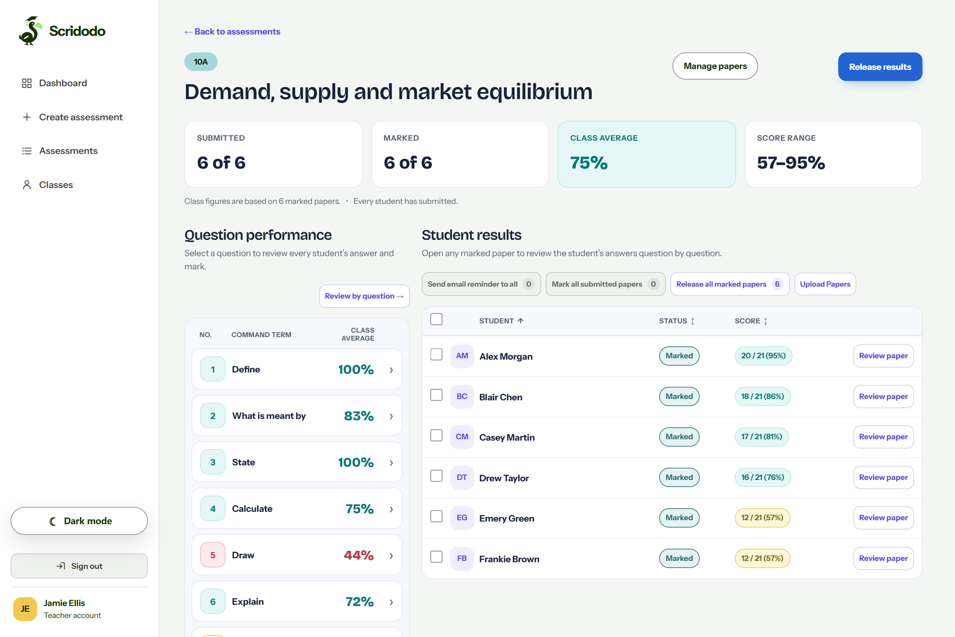Click the Class Average 75% card
The height and width of the screenshot is (637, 955).
tap(647, 154)
